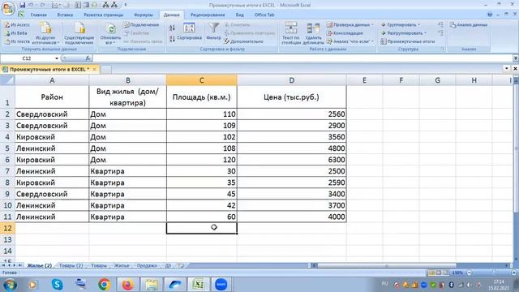The height and width of the screenshot is (292, 519).
Task: Open Chrome from taskbar
Action: pos(105,285)
